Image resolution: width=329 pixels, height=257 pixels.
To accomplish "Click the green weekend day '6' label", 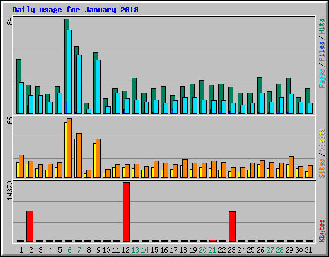I will (69, 250).
